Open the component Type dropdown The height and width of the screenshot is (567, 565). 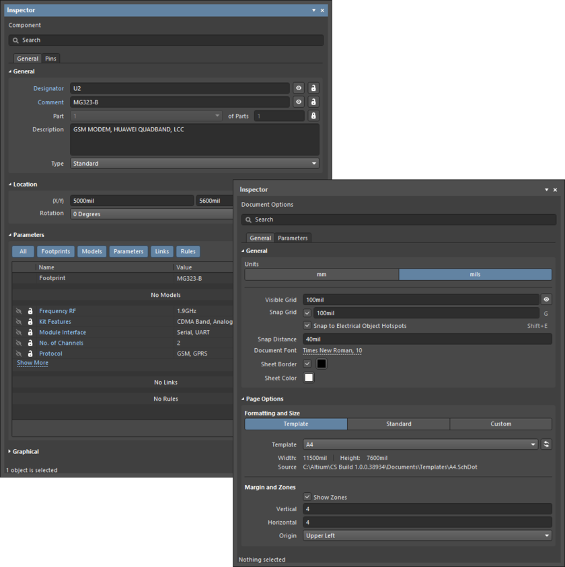pyautogui.click(x=194, y=164)
